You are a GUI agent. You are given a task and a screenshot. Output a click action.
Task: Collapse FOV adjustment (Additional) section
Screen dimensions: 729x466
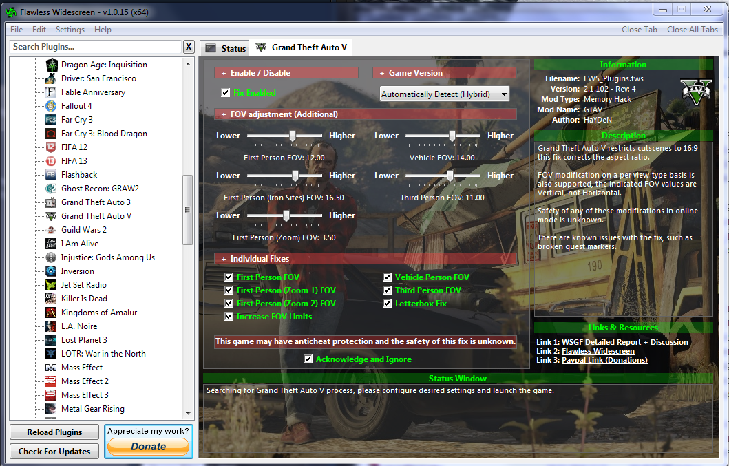coord(366,114)
